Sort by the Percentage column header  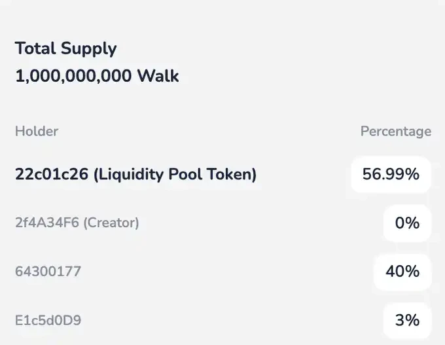[x=395, y=131]
